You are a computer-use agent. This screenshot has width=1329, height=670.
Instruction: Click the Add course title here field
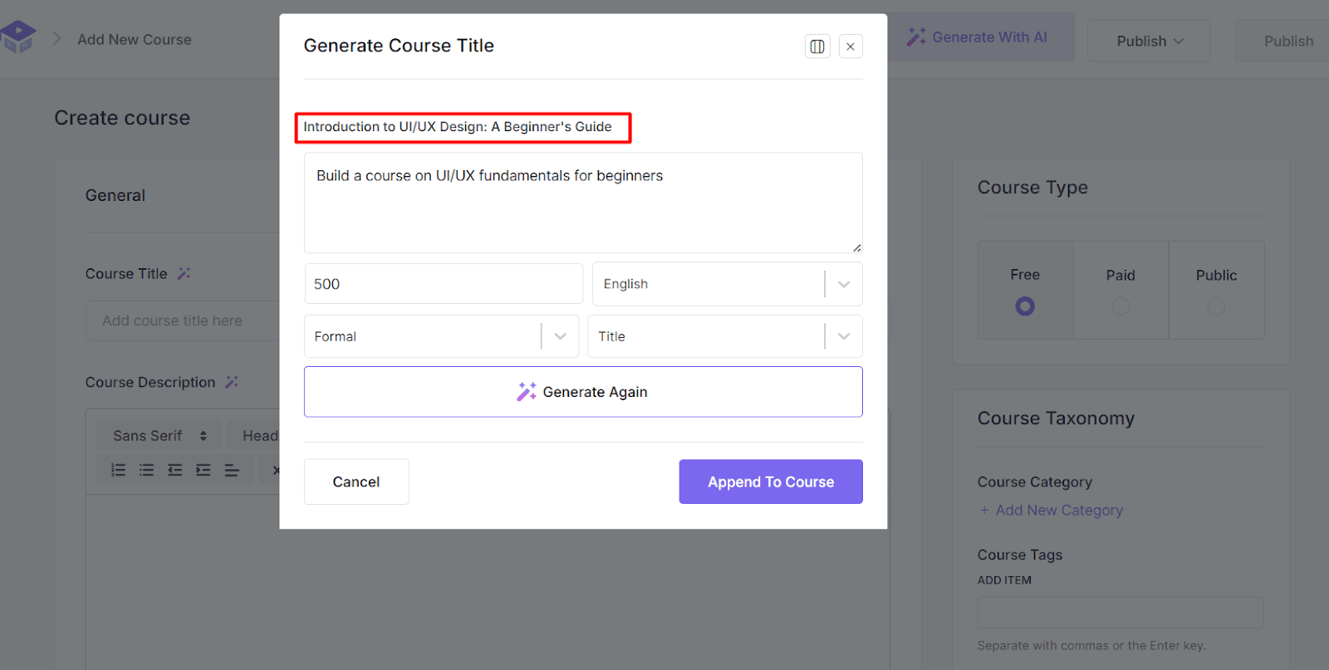pos(183,320)
